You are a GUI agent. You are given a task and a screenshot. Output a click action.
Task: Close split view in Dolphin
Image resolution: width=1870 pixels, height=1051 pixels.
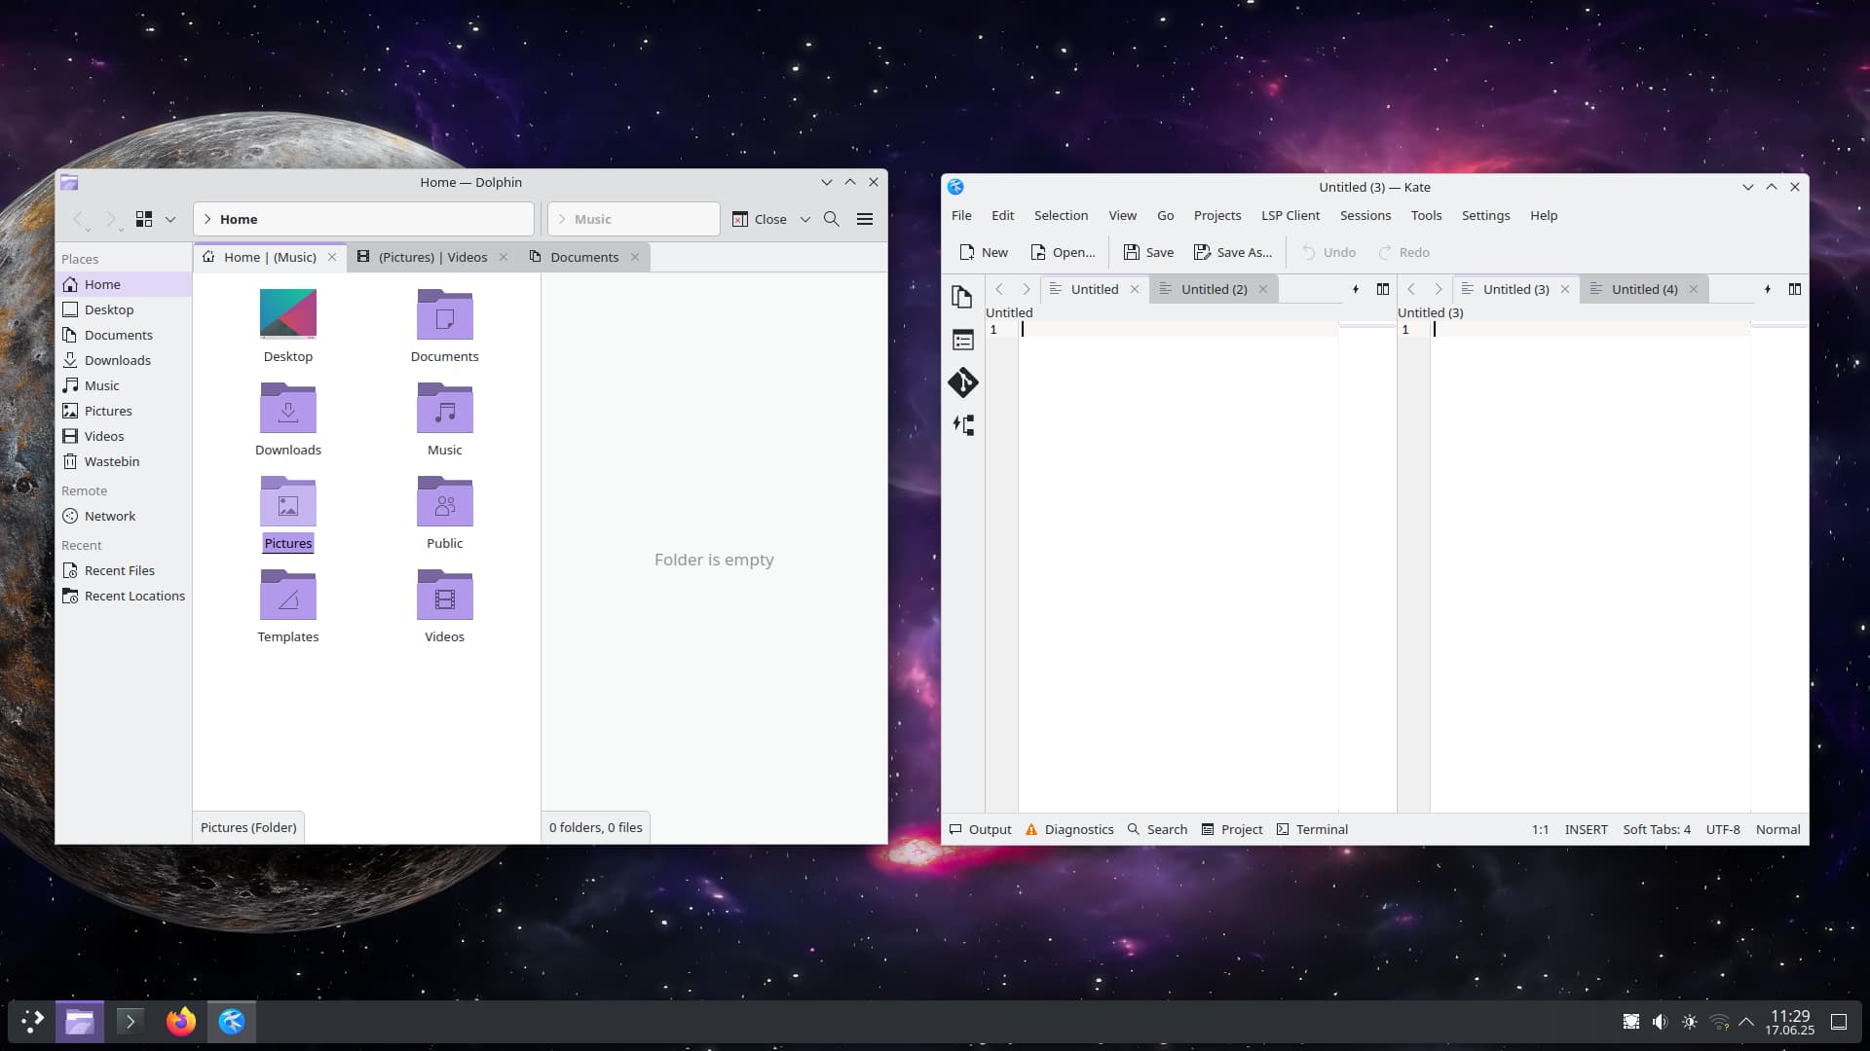760,219
